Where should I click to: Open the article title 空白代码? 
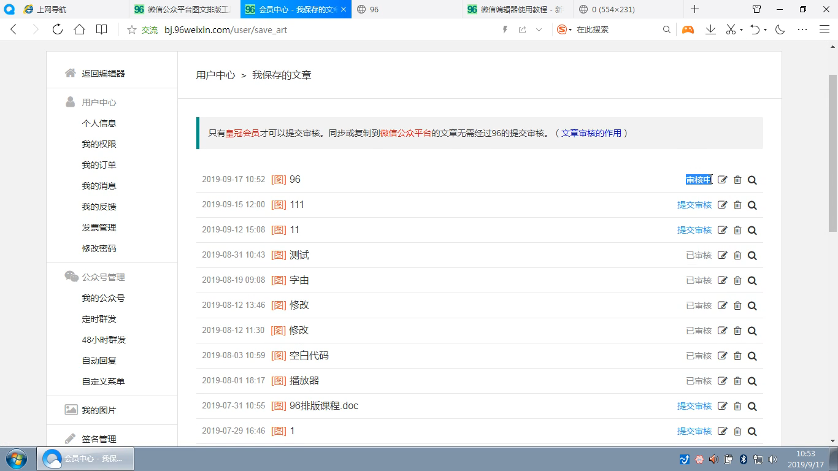[x=309, y=356]
